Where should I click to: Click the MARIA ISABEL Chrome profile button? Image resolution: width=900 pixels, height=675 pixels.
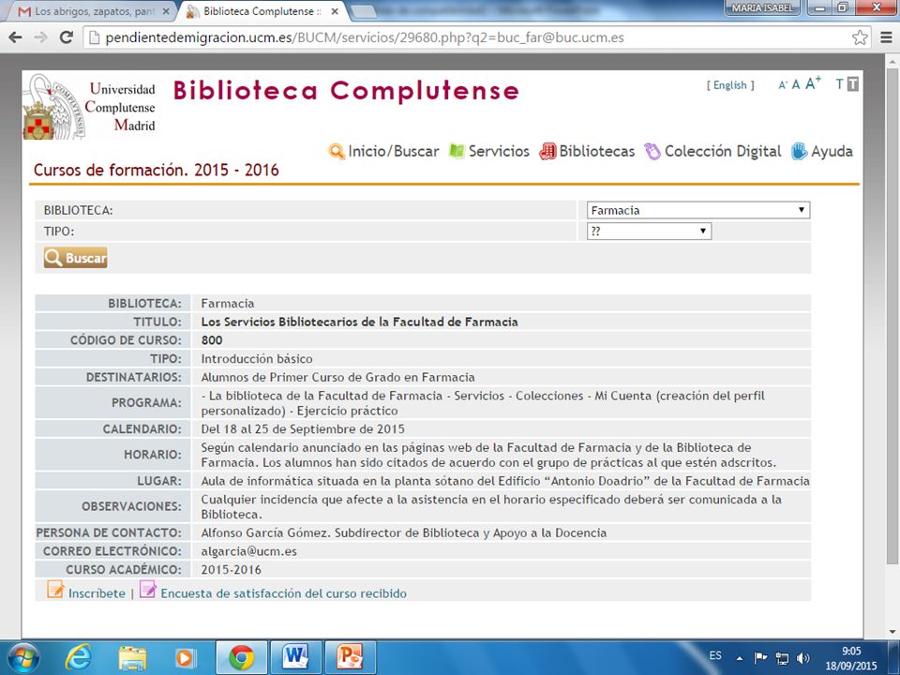(762, 8)
